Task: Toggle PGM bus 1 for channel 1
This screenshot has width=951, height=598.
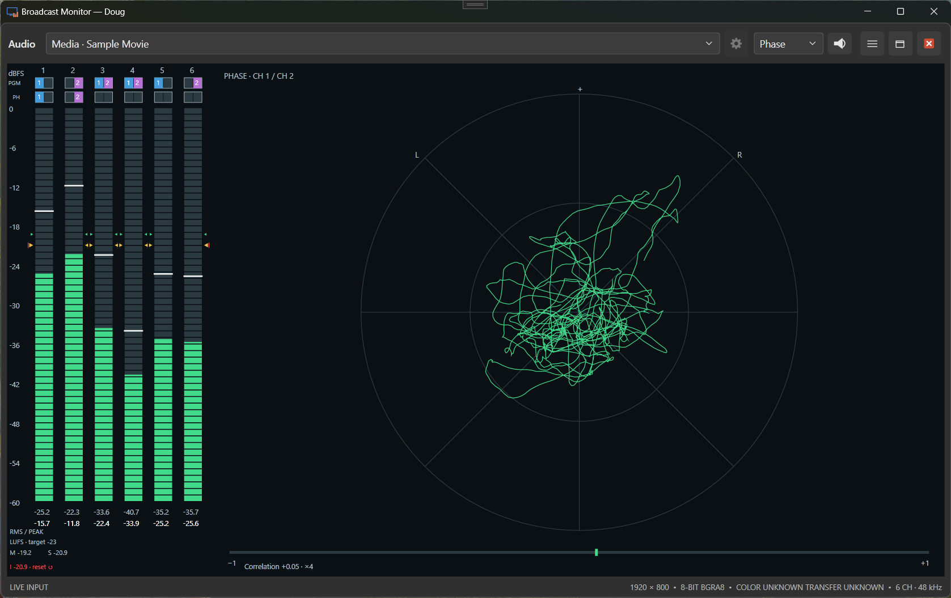Action: click(40, 83)
